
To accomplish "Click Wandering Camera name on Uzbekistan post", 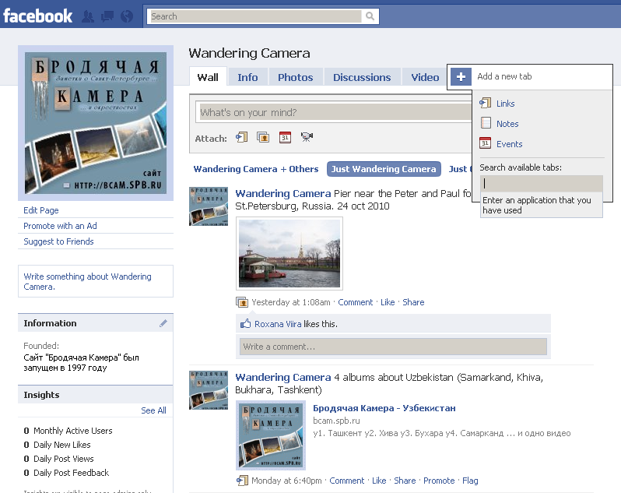I will point(282,377).
